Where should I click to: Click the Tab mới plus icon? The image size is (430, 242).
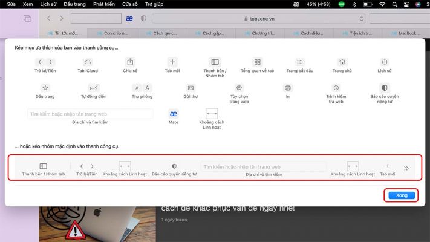pos(172,62)
